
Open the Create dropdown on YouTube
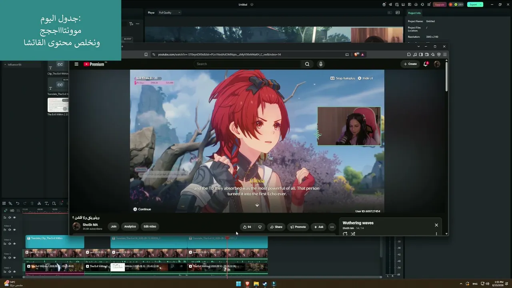pos(410,64)
